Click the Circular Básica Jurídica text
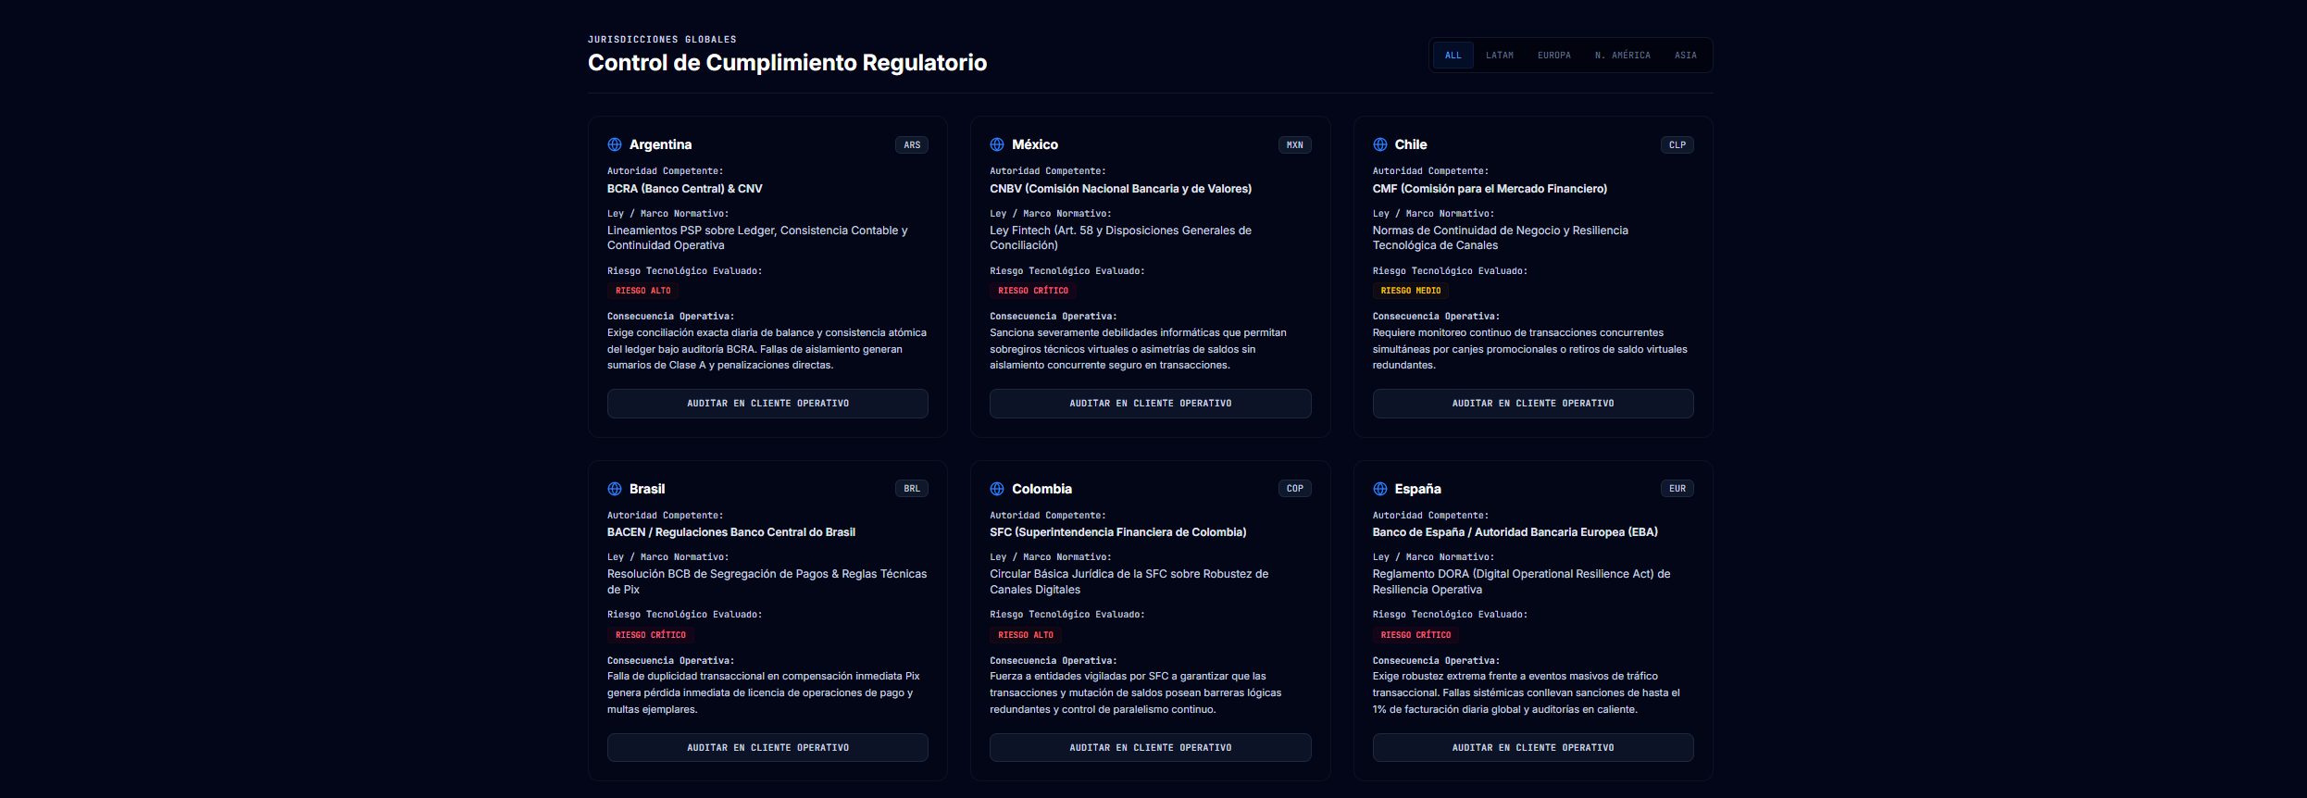 pos(1129,581)
